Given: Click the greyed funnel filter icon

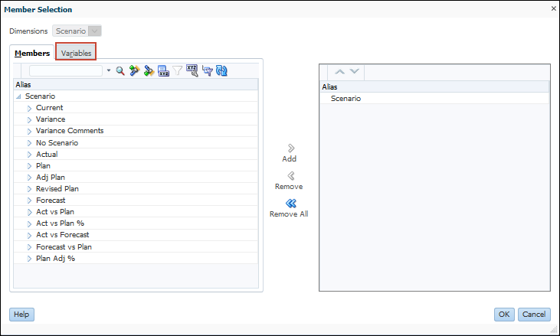Looking at the screenshot, I should point(178,70).
